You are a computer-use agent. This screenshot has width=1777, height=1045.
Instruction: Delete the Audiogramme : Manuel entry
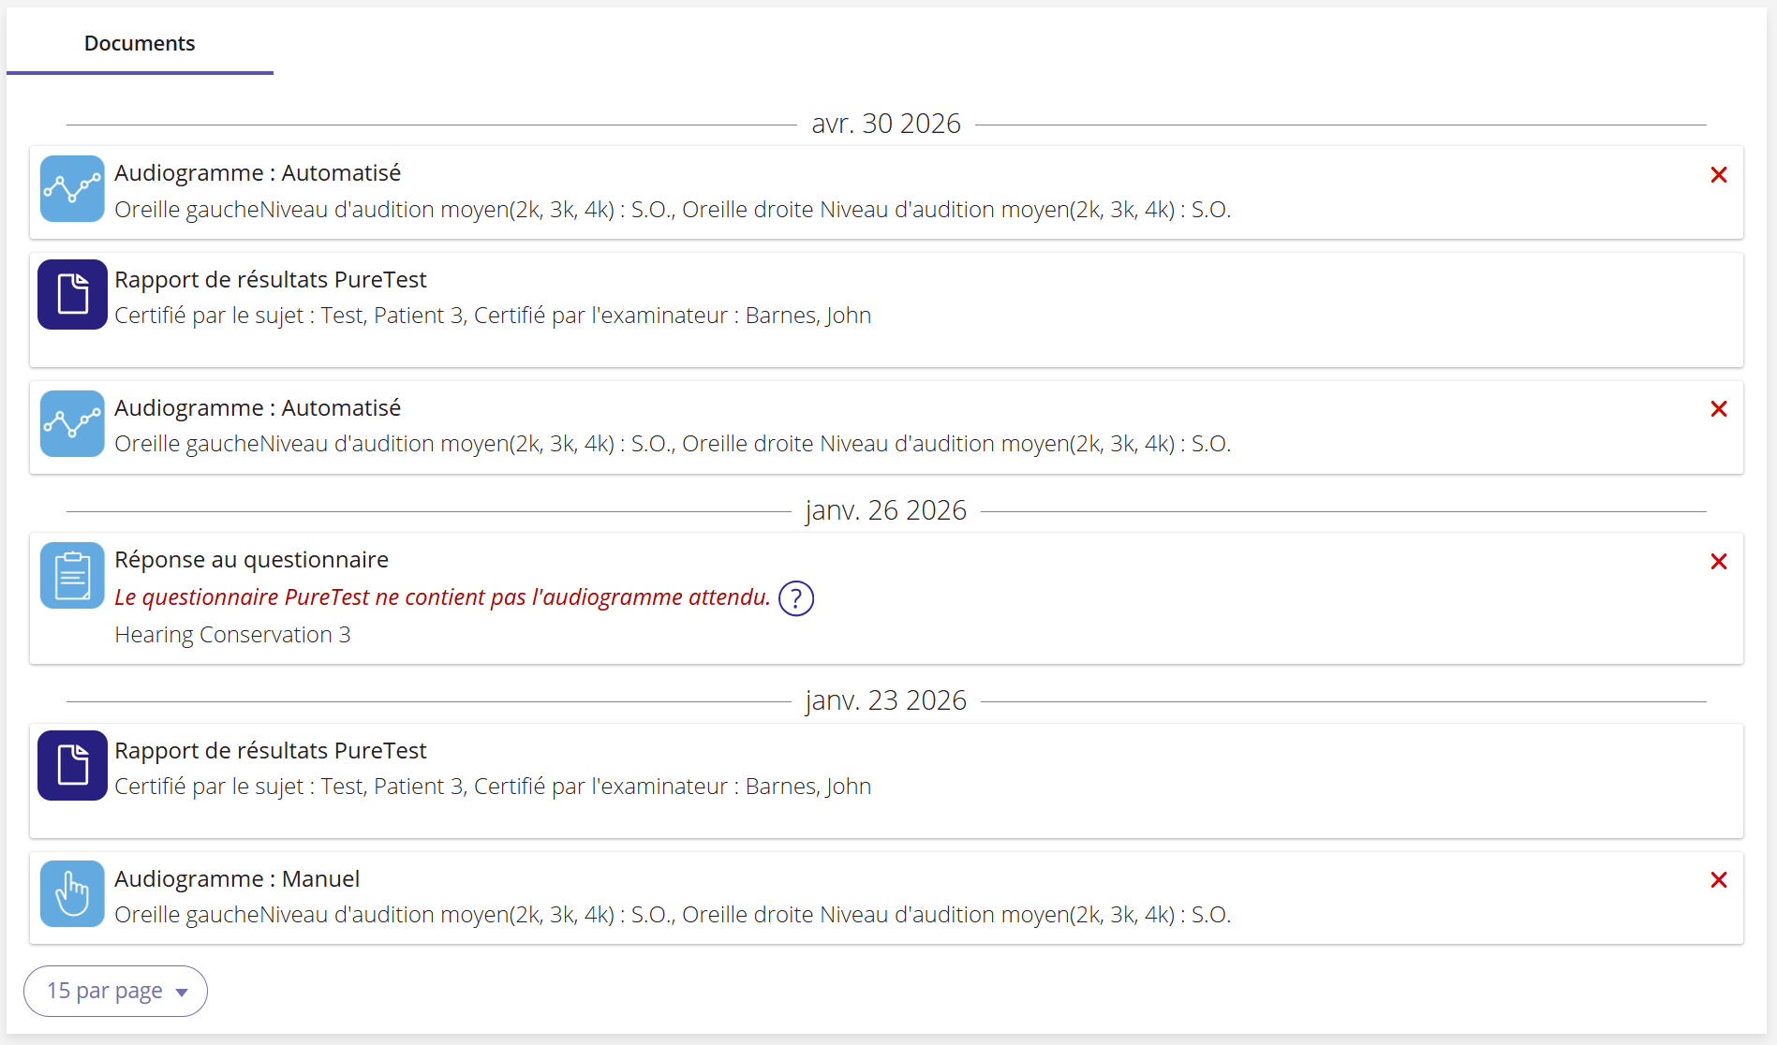coord(1718,880)
